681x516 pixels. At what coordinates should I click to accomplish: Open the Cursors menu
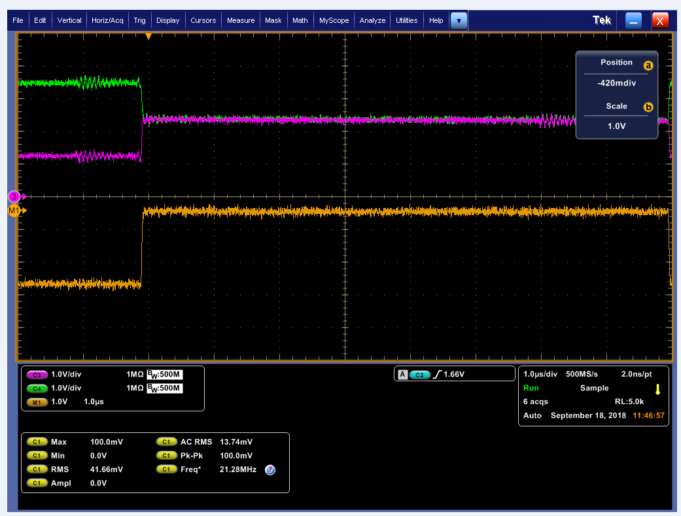tap(203, 20)
